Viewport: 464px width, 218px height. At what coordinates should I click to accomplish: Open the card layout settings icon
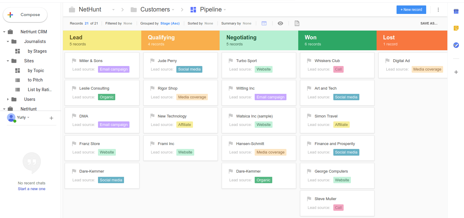coord(264,23)
